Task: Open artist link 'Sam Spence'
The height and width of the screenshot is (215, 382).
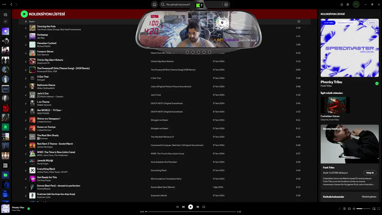Action: pyautogui.click(x=43, y=55)
